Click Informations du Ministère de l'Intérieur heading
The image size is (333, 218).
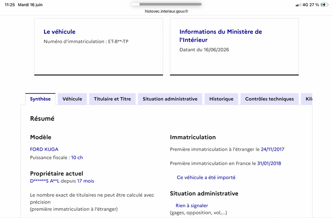221,36
